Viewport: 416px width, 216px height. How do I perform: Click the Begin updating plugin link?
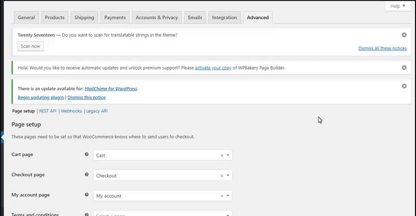click(x=41, y=97)
